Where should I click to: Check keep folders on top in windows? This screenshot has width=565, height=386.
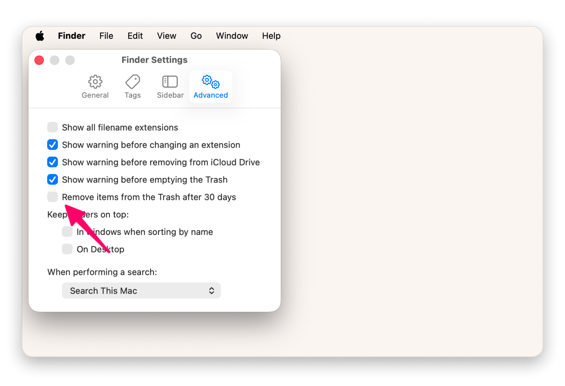tap(67, 231)
